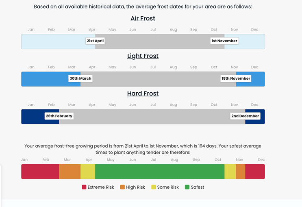This screenshot has width=302, height=207.
Task: Click the High Risk orange legend swatch
Action: (x=122, y=187)
